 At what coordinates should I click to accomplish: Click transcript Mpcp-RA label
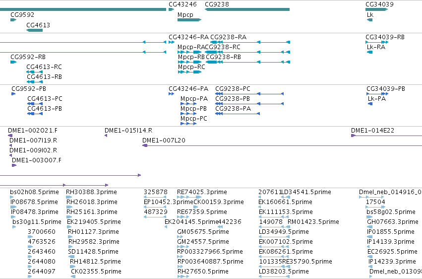(x=191, y=47)
